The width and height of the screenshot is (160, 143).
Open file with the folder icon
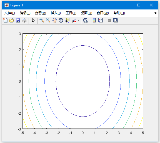[12, 20]
